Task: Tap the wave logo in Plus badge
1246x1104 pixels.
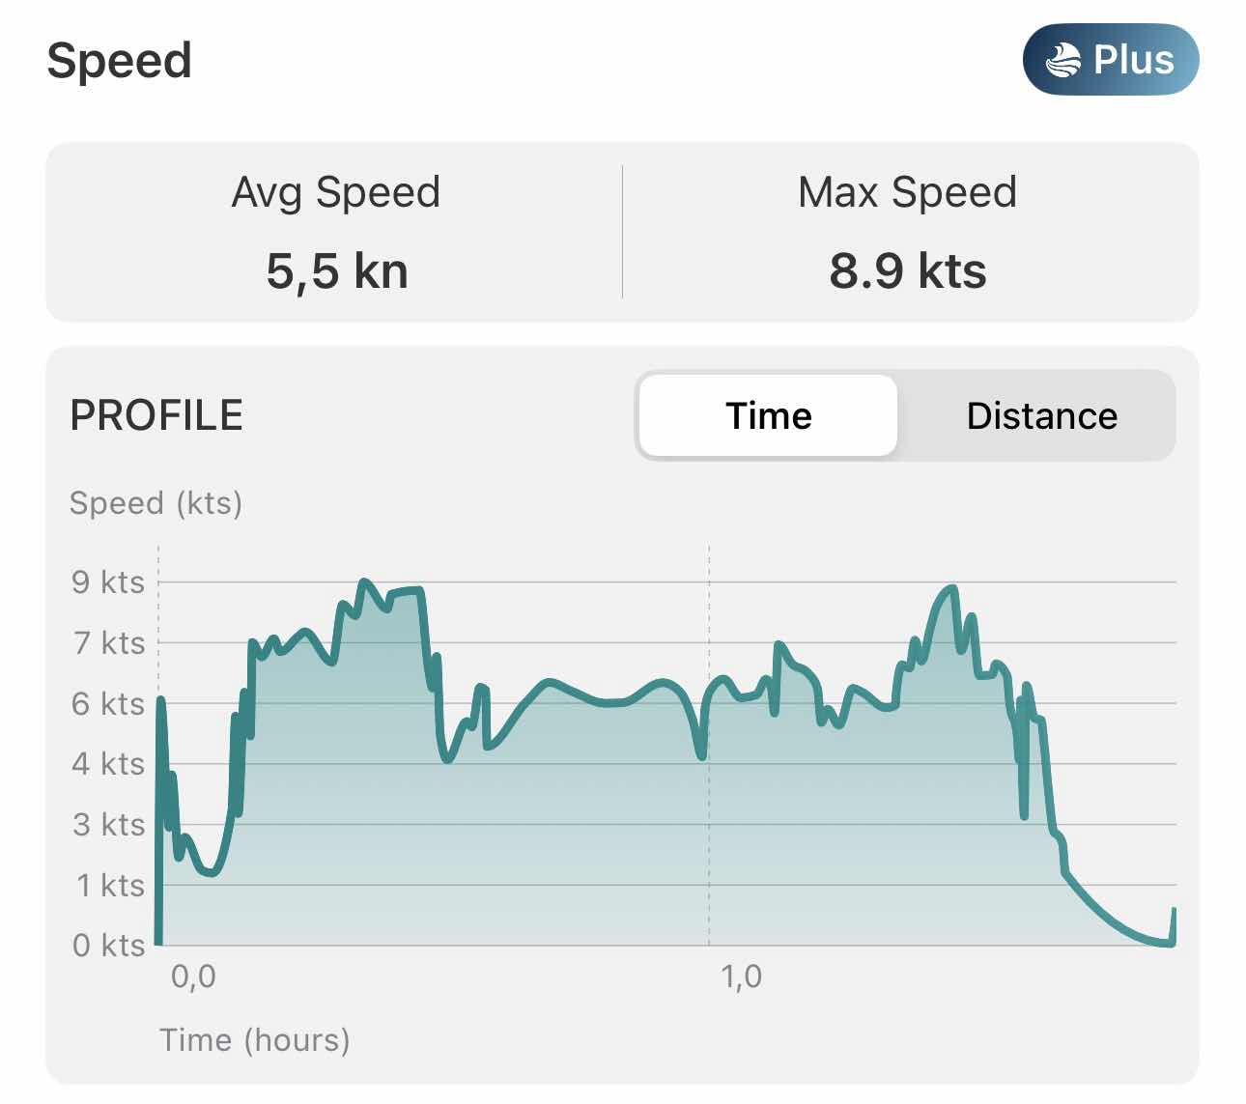Action: coord(1063,60)
